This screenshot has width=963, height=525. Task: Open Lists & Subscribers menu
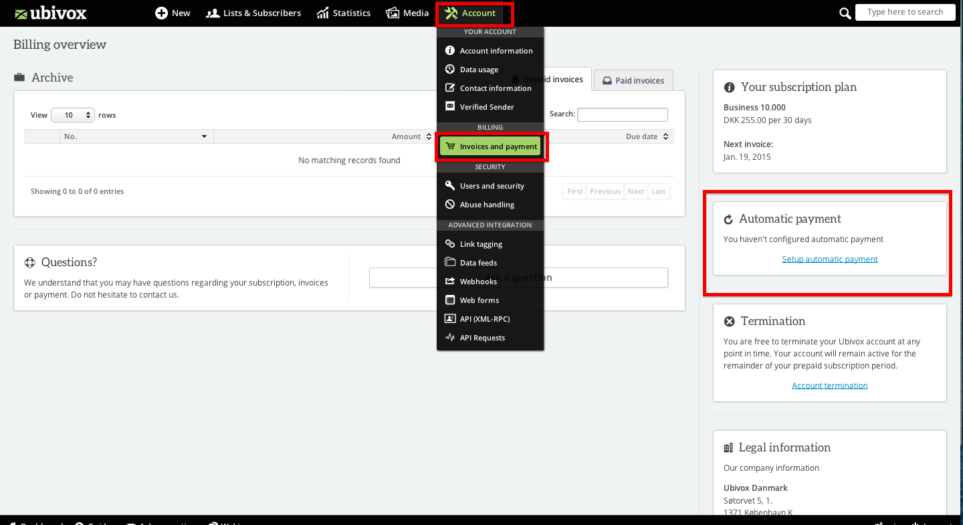tap(253, 13)
